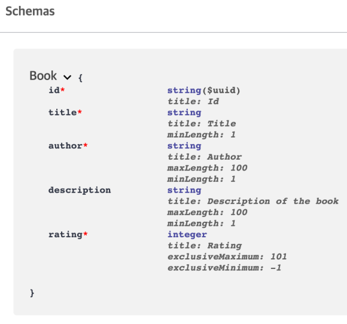Click 'title: Description of the book' text
Viewport: 347px width, 324px height.
[x=253, y=201]
